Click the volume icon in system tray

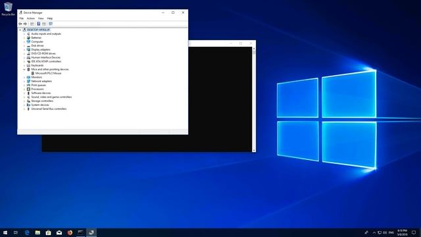coord(385,232)
